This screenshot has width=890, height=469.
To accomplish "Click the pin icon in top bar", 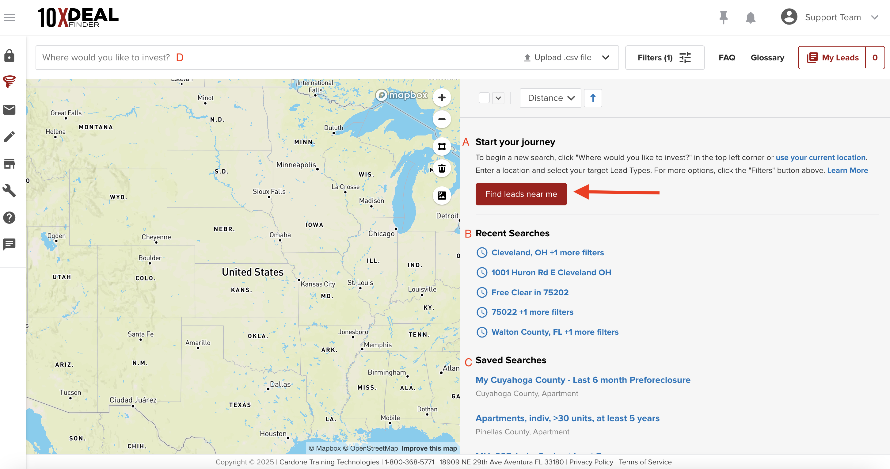I will pyautogui.click(x=723, y=17).
